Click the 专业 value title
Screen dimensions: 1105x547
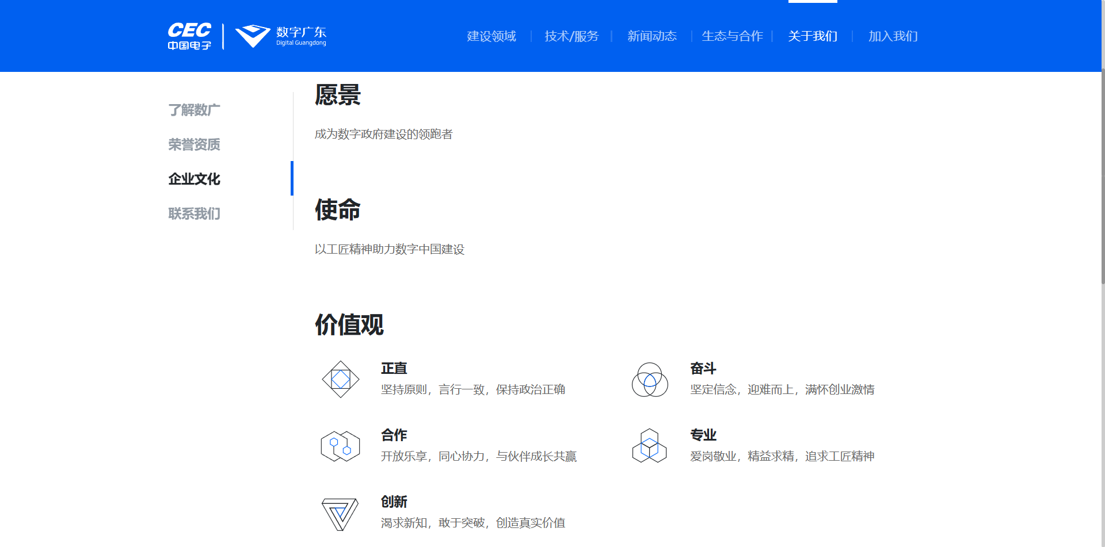(x=703, y=435)
